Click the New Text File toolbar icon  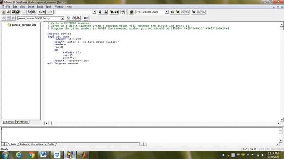tap(4, 12)
